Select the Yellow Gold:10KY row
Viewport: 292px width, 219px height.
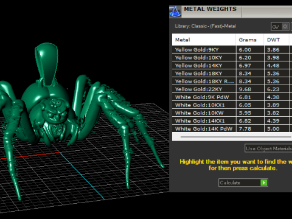point(232,58)
